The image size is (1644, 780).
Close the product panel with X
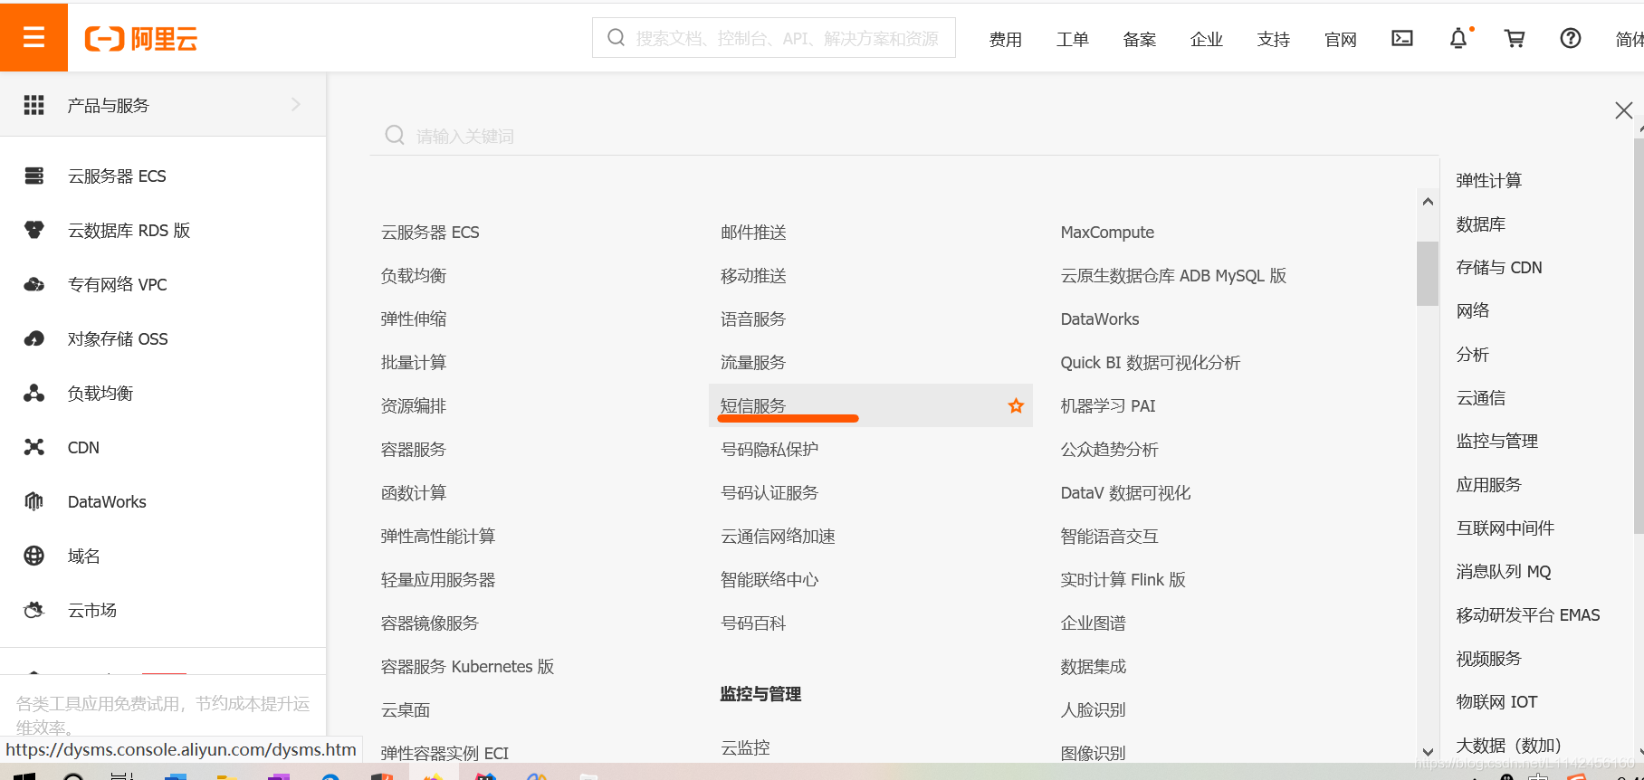pos(1623,110)
